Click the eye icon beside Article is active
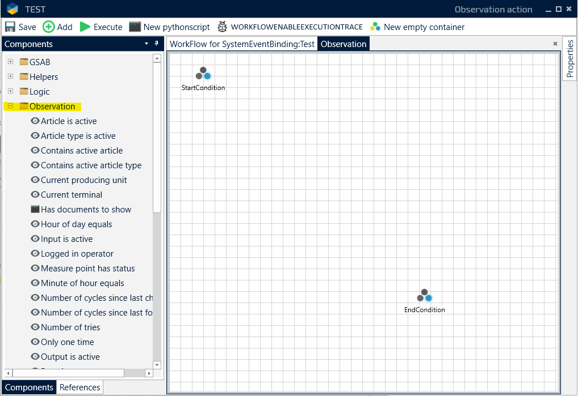 point(35,121)
